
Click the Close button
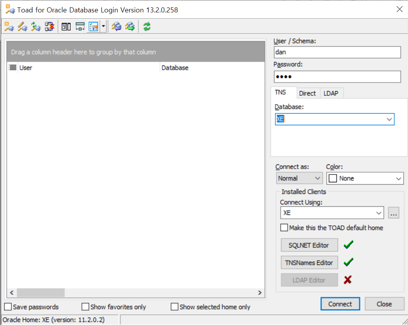(384, 304)
